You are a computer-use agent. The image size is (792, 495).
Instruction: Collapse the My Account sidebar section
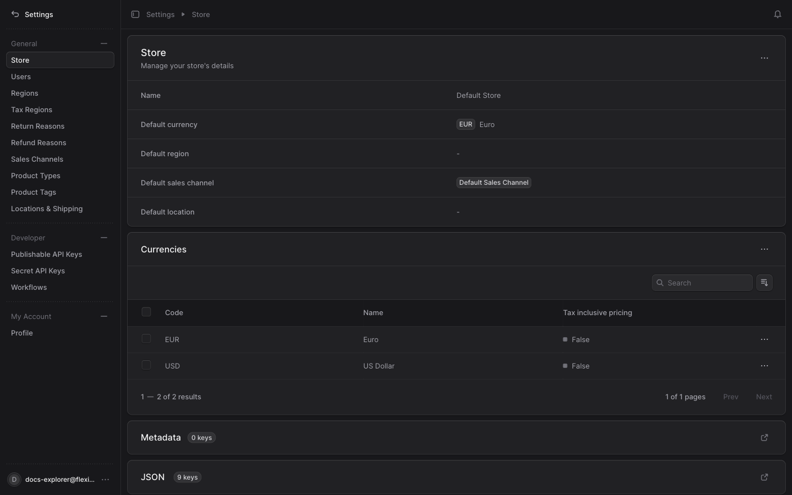pos(104,316)
